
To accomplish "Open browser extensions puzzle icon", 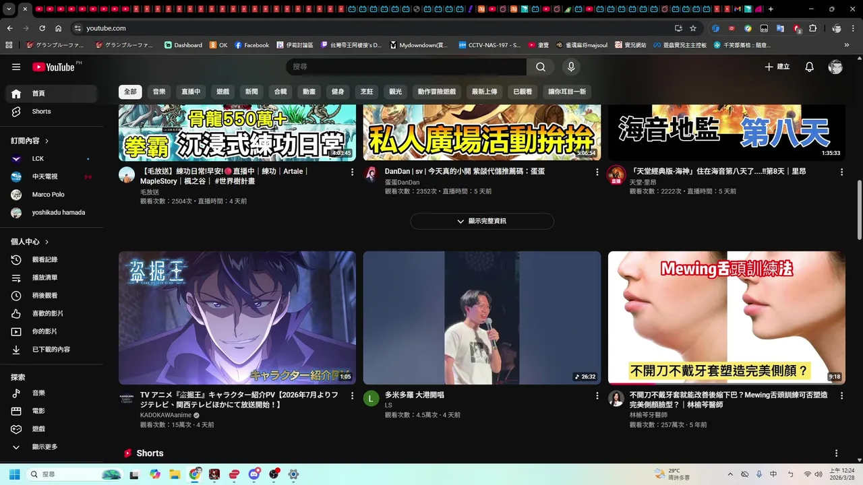I will (x=812, y=28).
